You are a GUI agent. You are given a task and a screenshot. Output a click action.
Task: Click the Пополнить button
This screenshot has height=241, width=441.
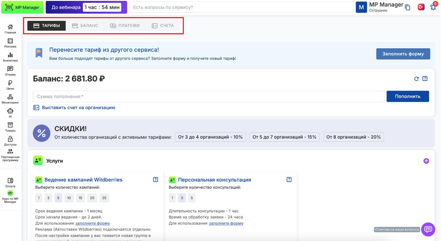coord(408,96)
